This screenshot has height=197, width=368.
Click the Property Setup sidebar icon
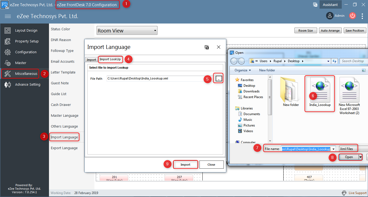8,41
